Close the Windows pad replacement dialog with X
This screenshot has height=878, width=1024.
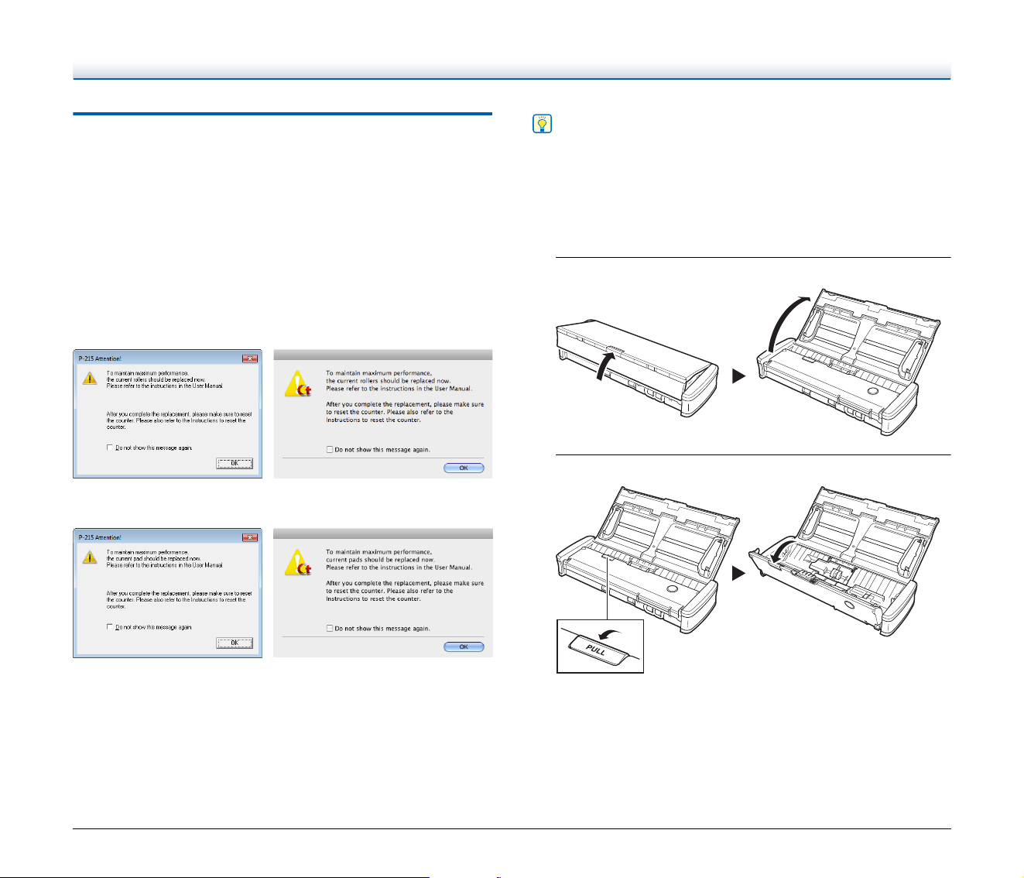(x=250, y=537)
